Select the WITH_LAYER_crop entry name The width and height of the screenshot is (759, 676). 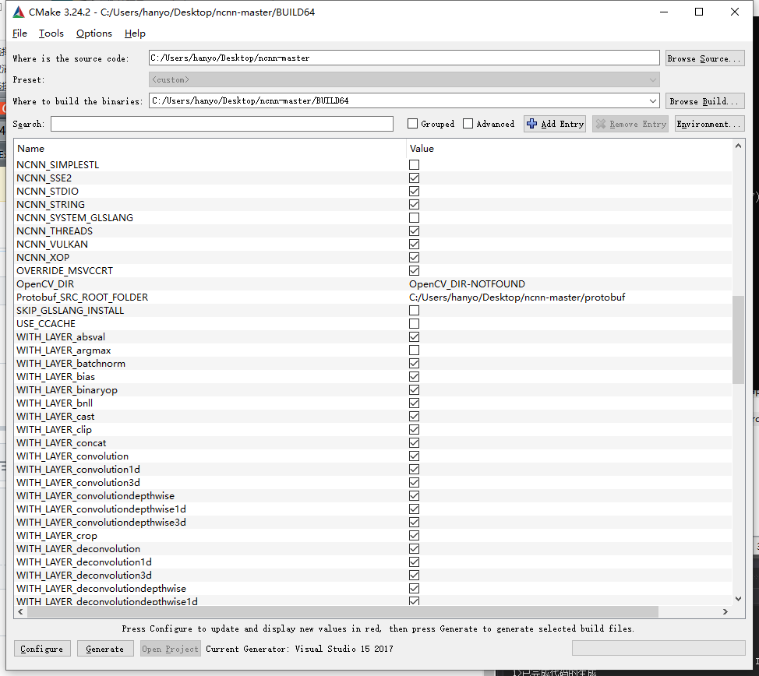pos(57,536)
